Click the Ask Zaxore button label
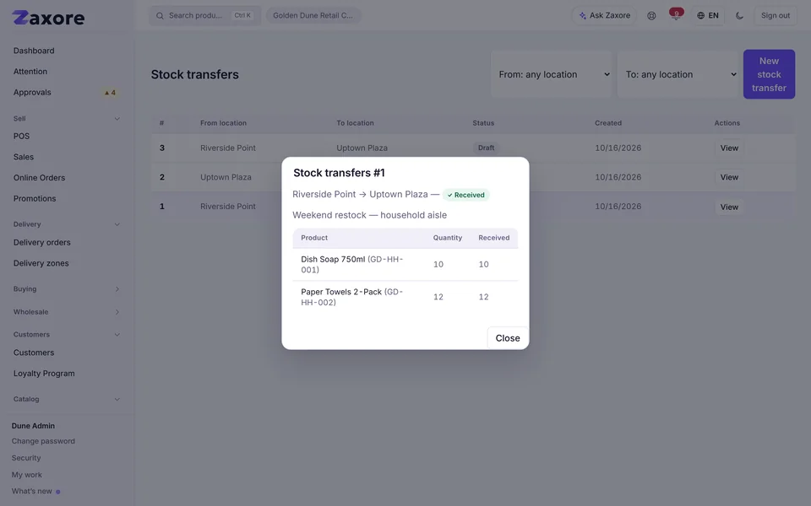811x506 pixels. point(610,15)
